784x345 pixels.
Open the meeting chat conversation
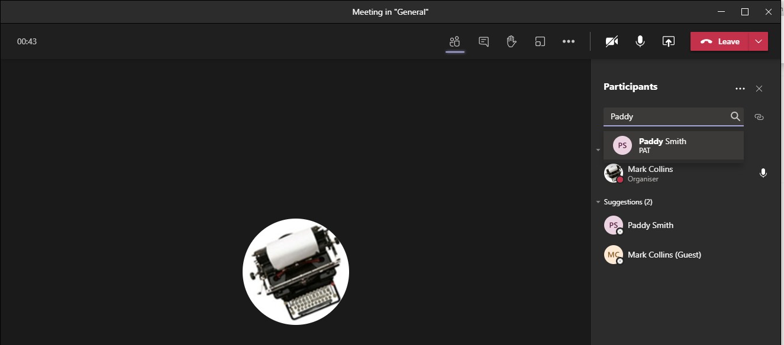483,41
